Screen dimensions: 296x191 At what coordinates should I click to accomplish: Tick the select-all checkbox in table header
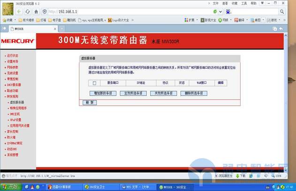point(94,83)
